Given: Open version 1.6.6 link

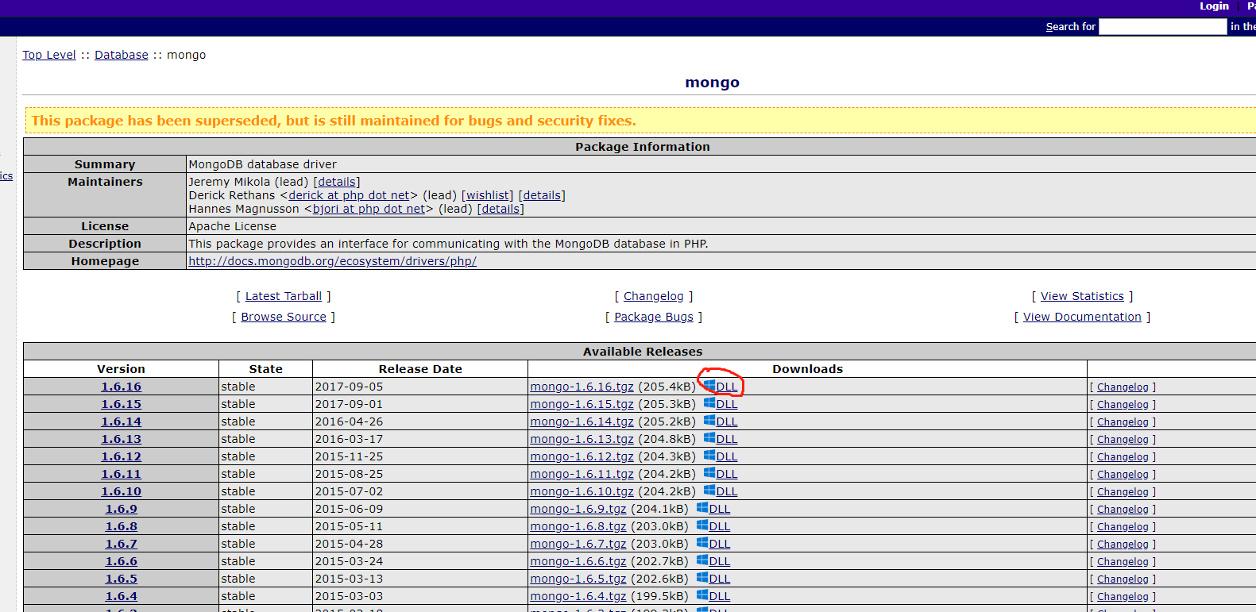Looking at the screenshot, I should [x=121, y=561].
